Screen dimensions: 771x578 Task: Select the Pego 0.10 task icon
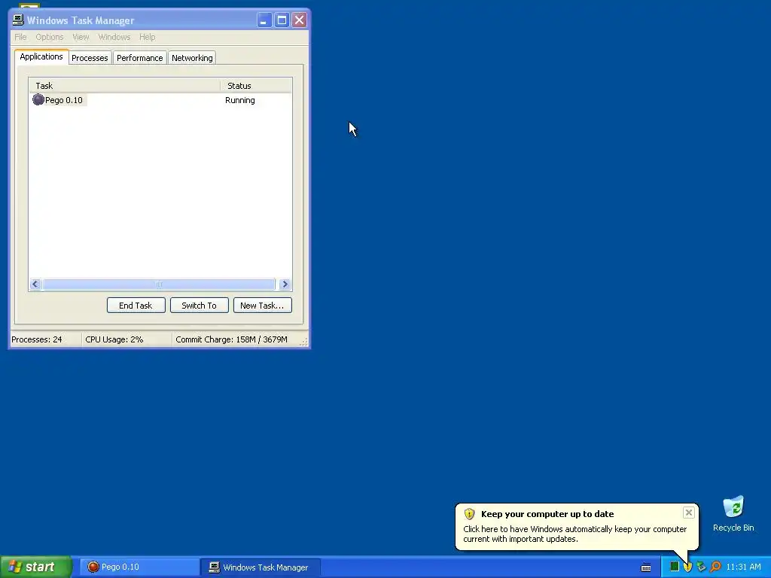tap(38, 100)
